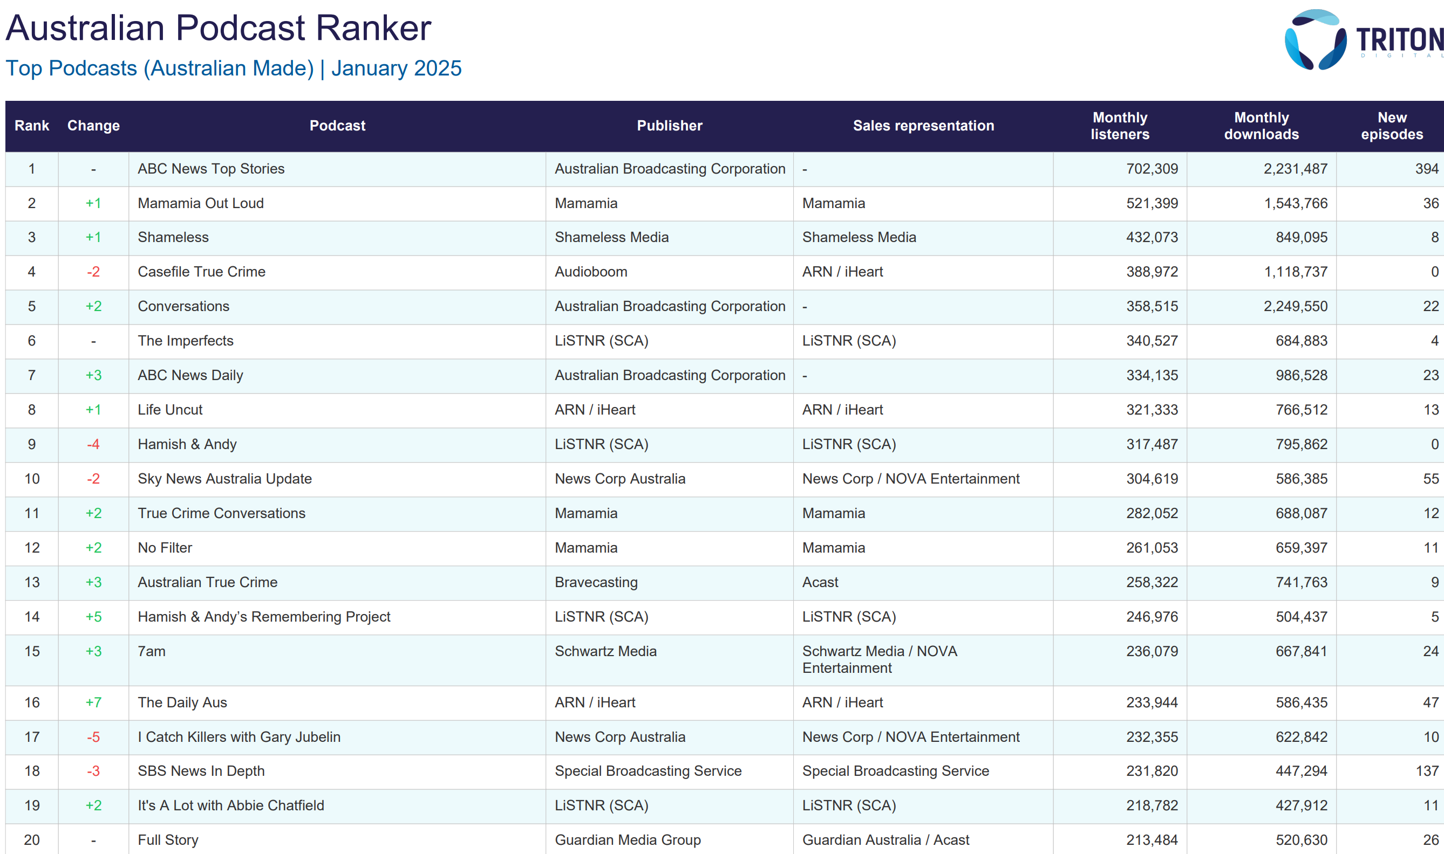Click the New episodes column header
The image size is (1444, 854).
[x=1392, y=126]
